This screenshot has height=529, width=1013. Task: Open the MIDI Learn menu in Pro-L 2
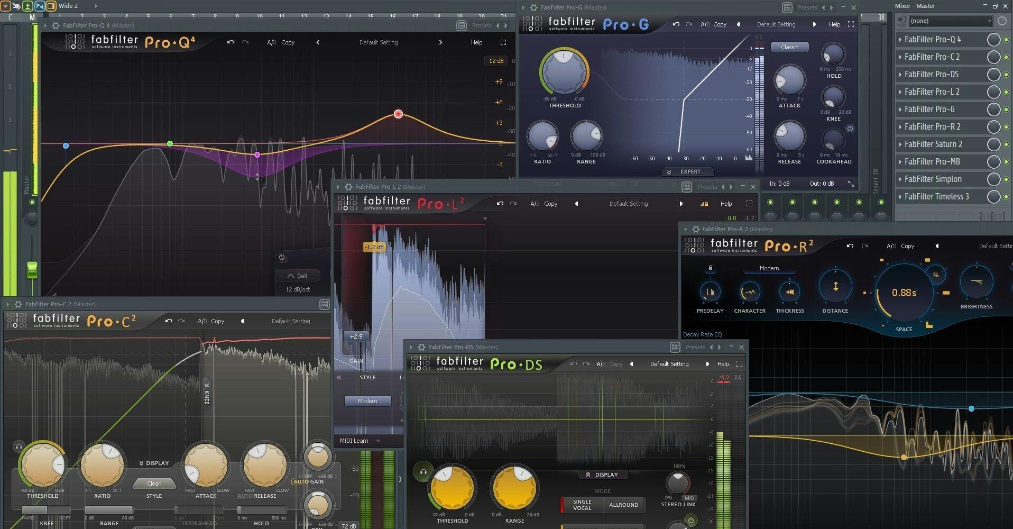click(x=360, y=441)
